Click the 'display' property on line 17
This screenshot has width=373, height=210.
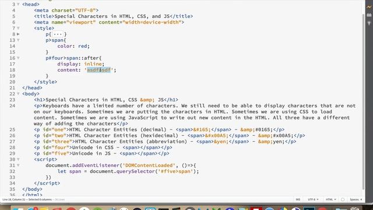[68, 64]
